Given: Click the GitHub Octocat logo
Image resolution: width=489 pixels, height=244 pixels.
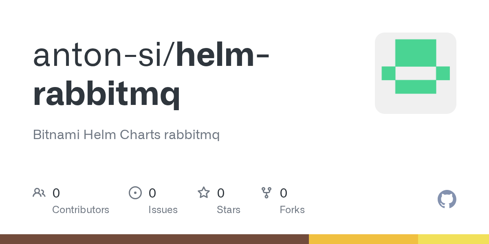Looking at the screenshot, I should click(447, 199).
